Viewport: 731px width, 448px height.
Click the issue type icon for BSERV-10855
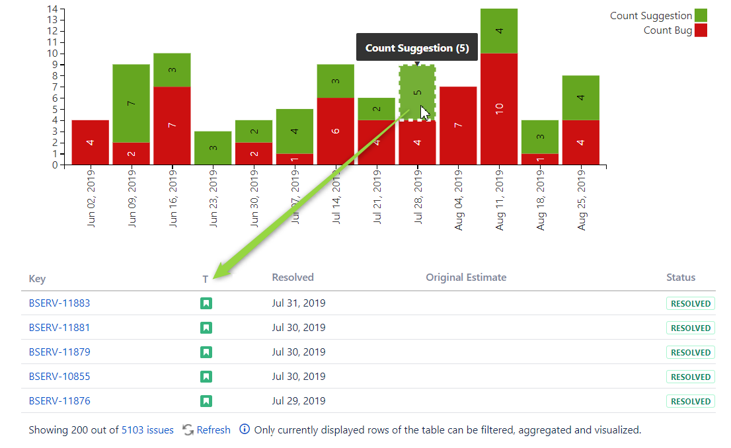206,377
